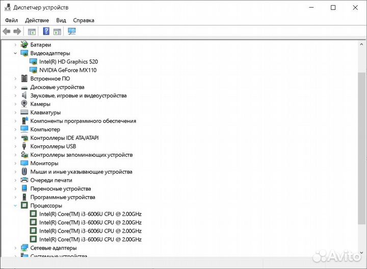This screenshot has width=367, height=269.
Task: Open the Справка menu
Action: pos(84,20)
